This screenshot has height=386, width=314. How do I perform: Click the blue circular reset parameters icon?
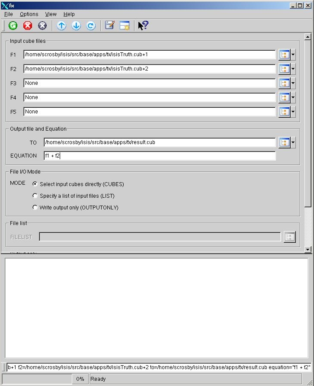[x=91, y=26]
